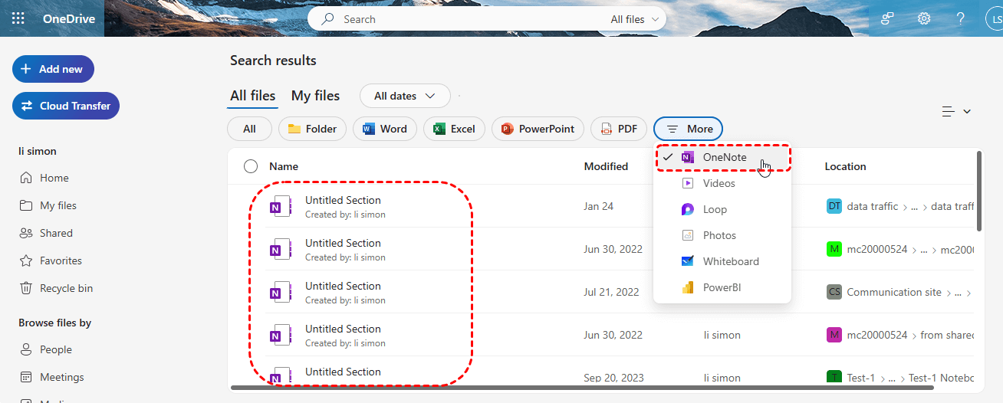Click the My files folder icon in the sidebar
This screenshot has height=403, width=1003.
pos(26,205)
